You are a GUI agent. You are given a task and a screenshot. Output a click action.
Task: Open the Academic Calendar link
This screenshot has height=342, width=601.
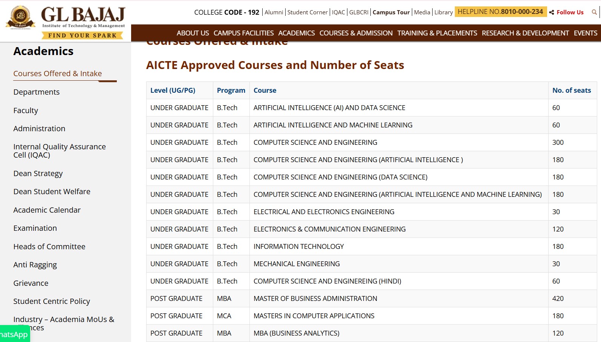(47, 210)
